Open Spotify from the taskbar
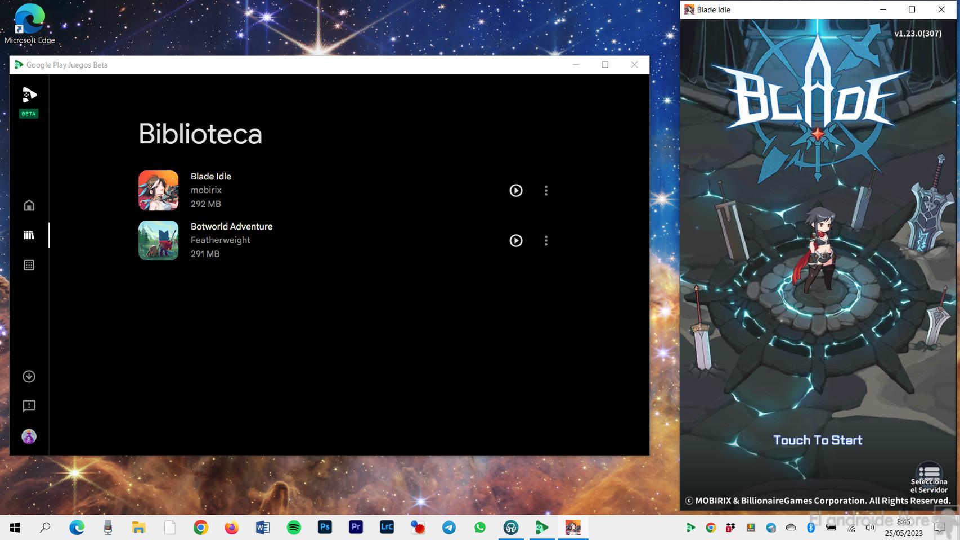The image size is (960, 540). pos(294,528)
